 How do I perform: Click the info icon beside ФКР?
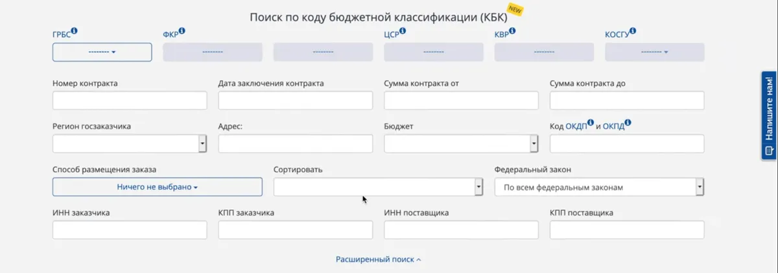(x=182, y=30)
